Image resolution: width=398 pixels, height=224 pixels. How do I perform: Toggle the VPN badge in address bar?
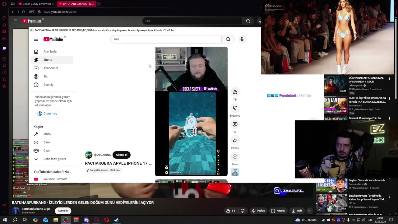point(32,12)
